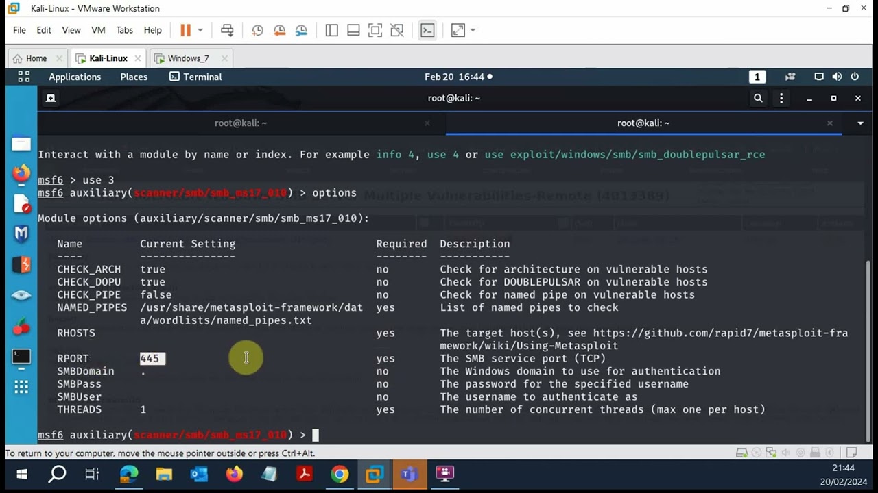Switch to the Windows_7 tab
This screenshot has height=493, width=878.
point(189,58)
